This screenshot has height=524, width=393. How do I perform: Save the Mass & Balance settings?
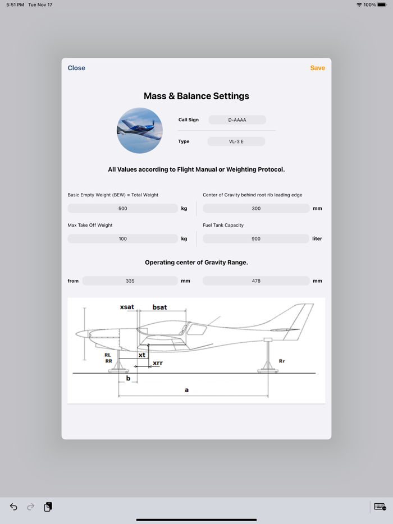coord(317,68)
